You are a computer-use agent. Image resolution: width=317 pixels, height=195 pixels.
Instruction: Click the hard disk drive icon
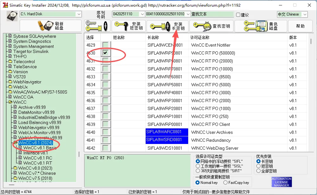(x=12, y=16)
